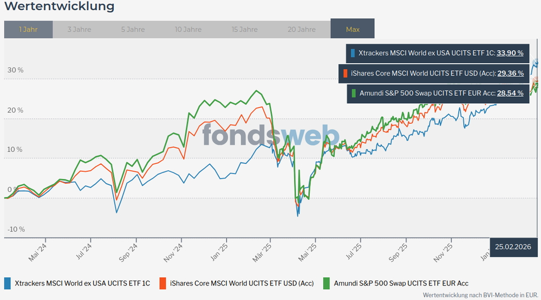Screen dimensions: 541x300
Task: Click the Sep '25 axis label
Action: (x=398, y=253)
